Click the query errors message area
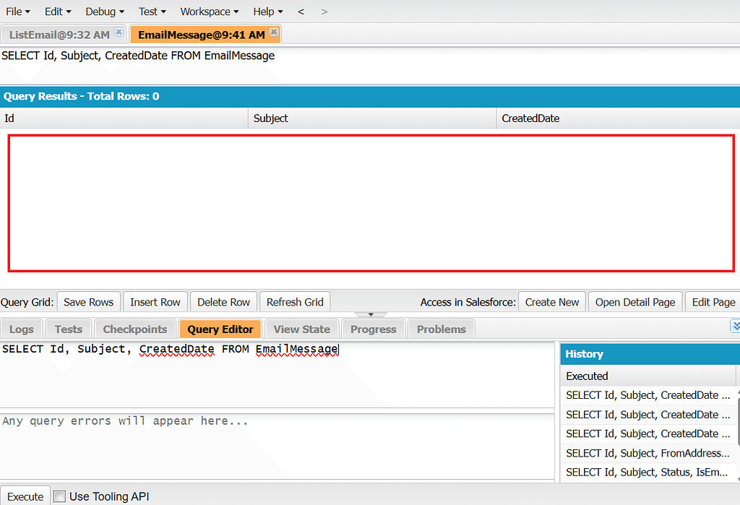 (x=277, y=446)
